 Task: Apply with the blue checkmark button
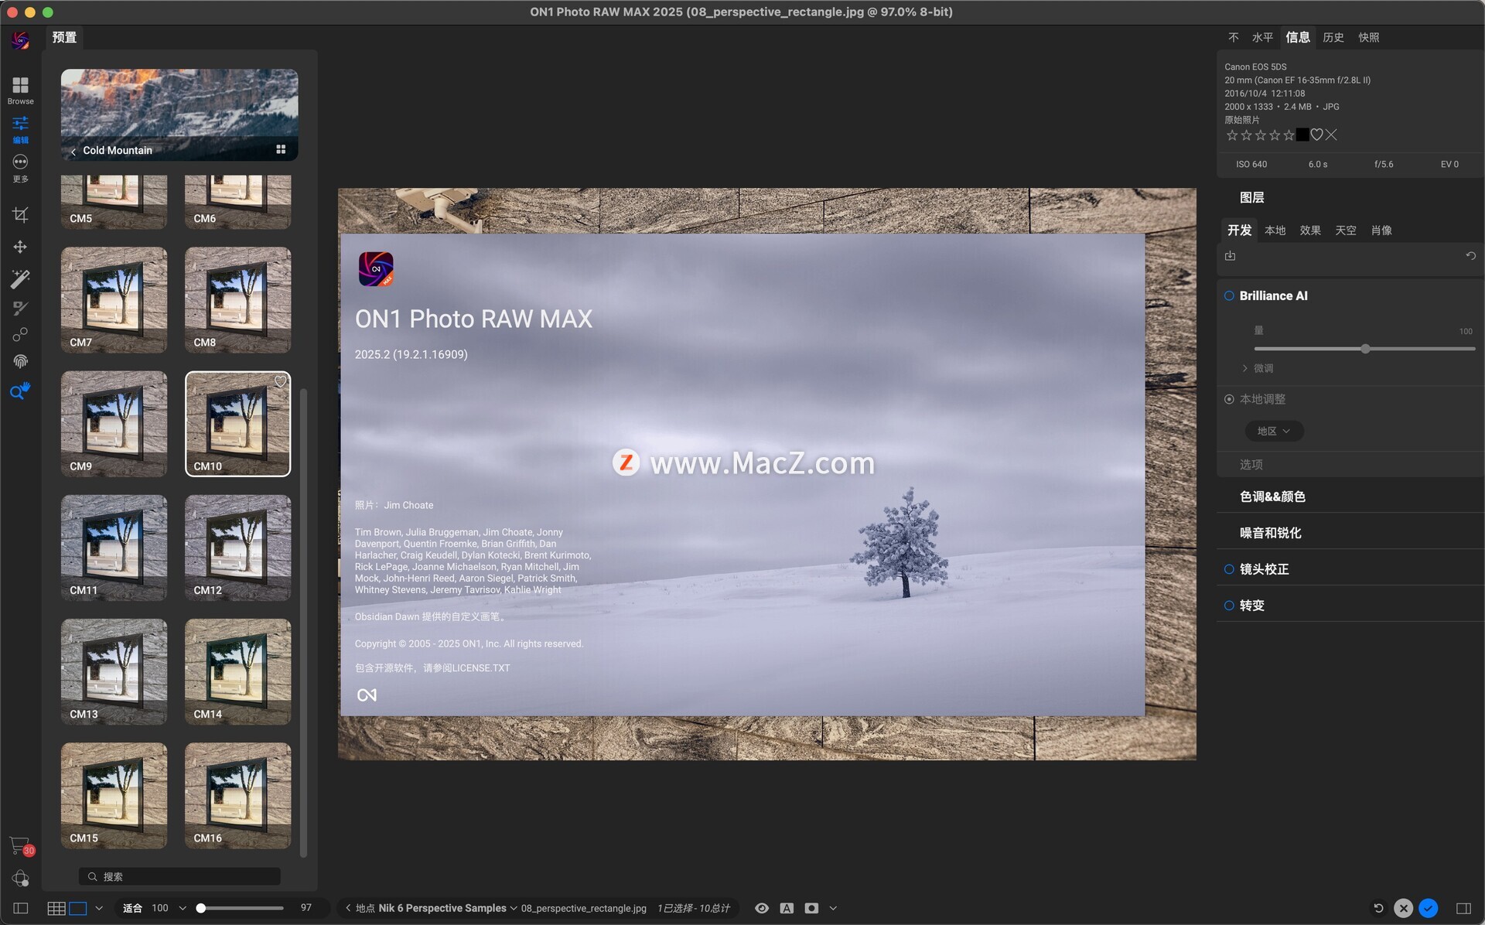(1429, 908)
